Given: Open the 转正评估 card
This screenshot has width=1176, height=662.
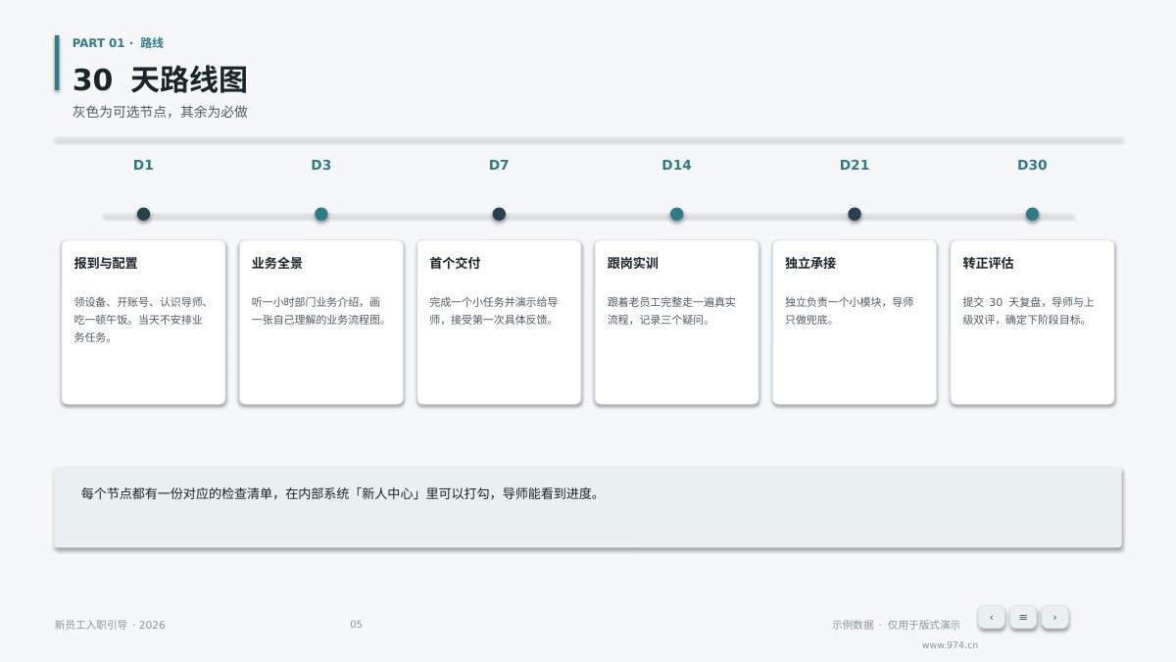Looking at the screenshot, I should click(x=1032, y=322).
